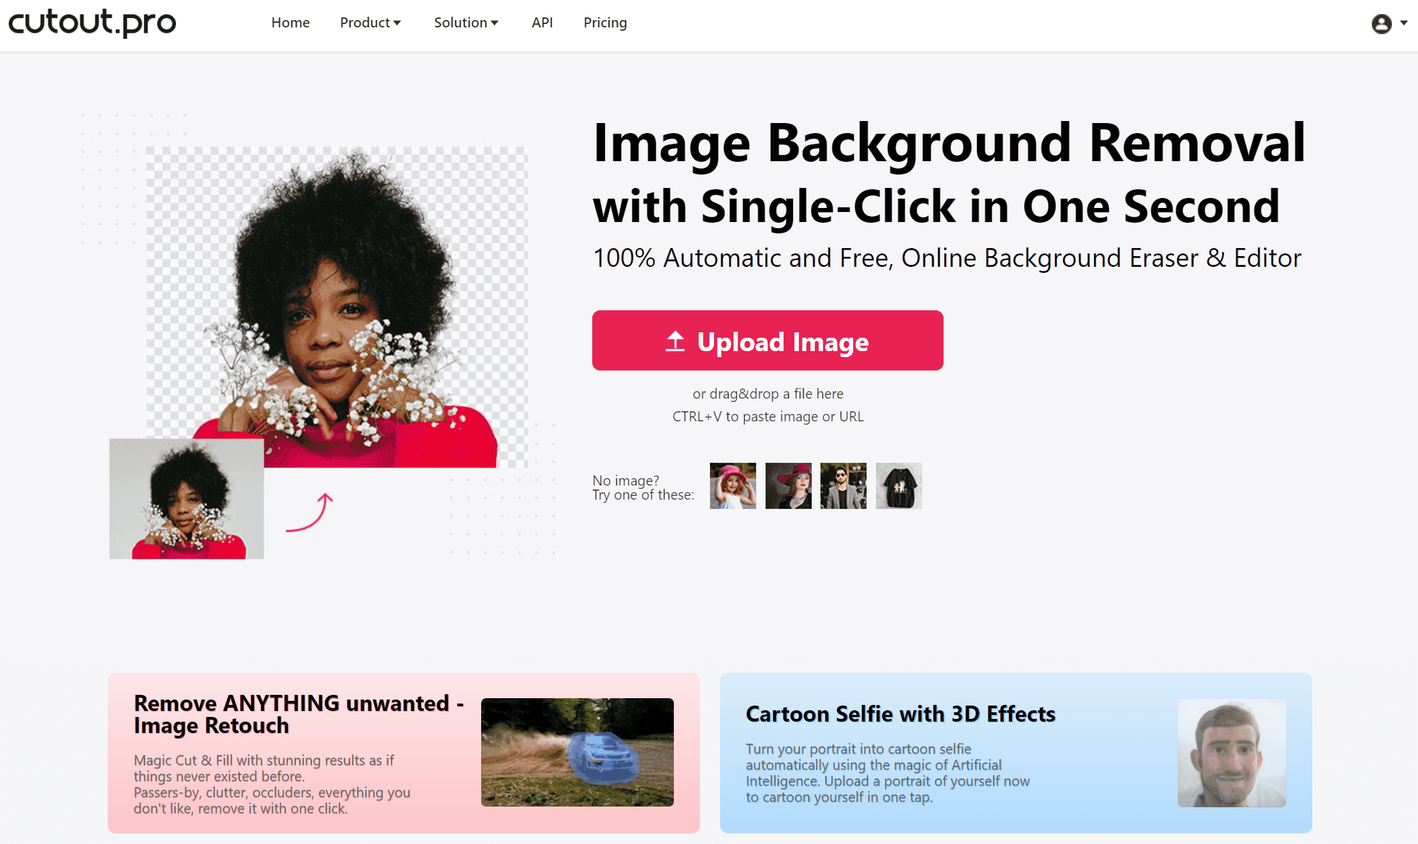Viewport: 1418px width, 844px height.
Task: Try the girl in pink hat sample
Action: pos(733,486)
